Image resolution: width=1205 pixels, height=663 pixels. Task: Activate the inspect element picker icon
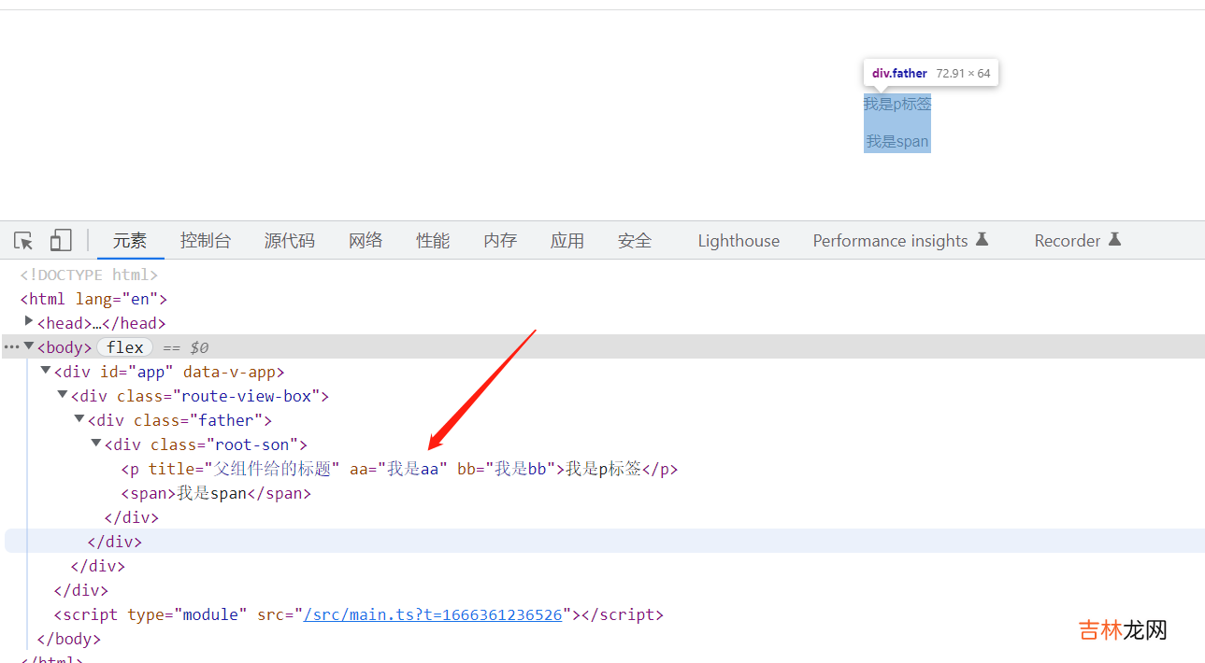pyautogui.click(x=23, y=241)
